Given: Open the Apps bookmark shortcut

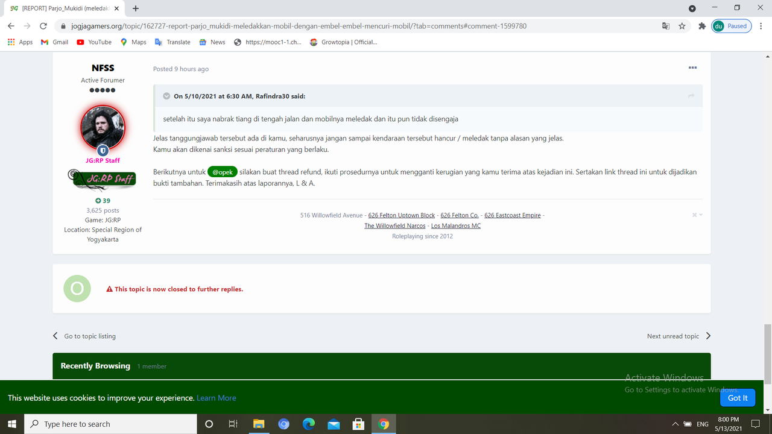Looking at the screenshot, I should (20, 42).
